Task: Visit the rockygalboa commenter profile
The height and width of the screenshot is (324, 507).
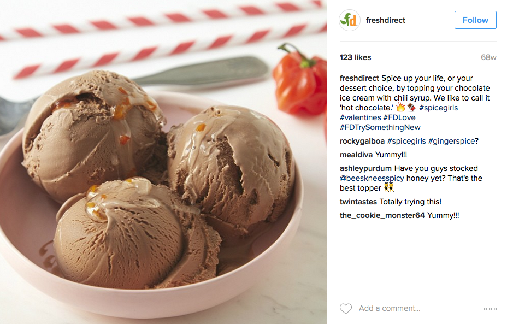Action: pyautogui.click(x=362, y=141)
